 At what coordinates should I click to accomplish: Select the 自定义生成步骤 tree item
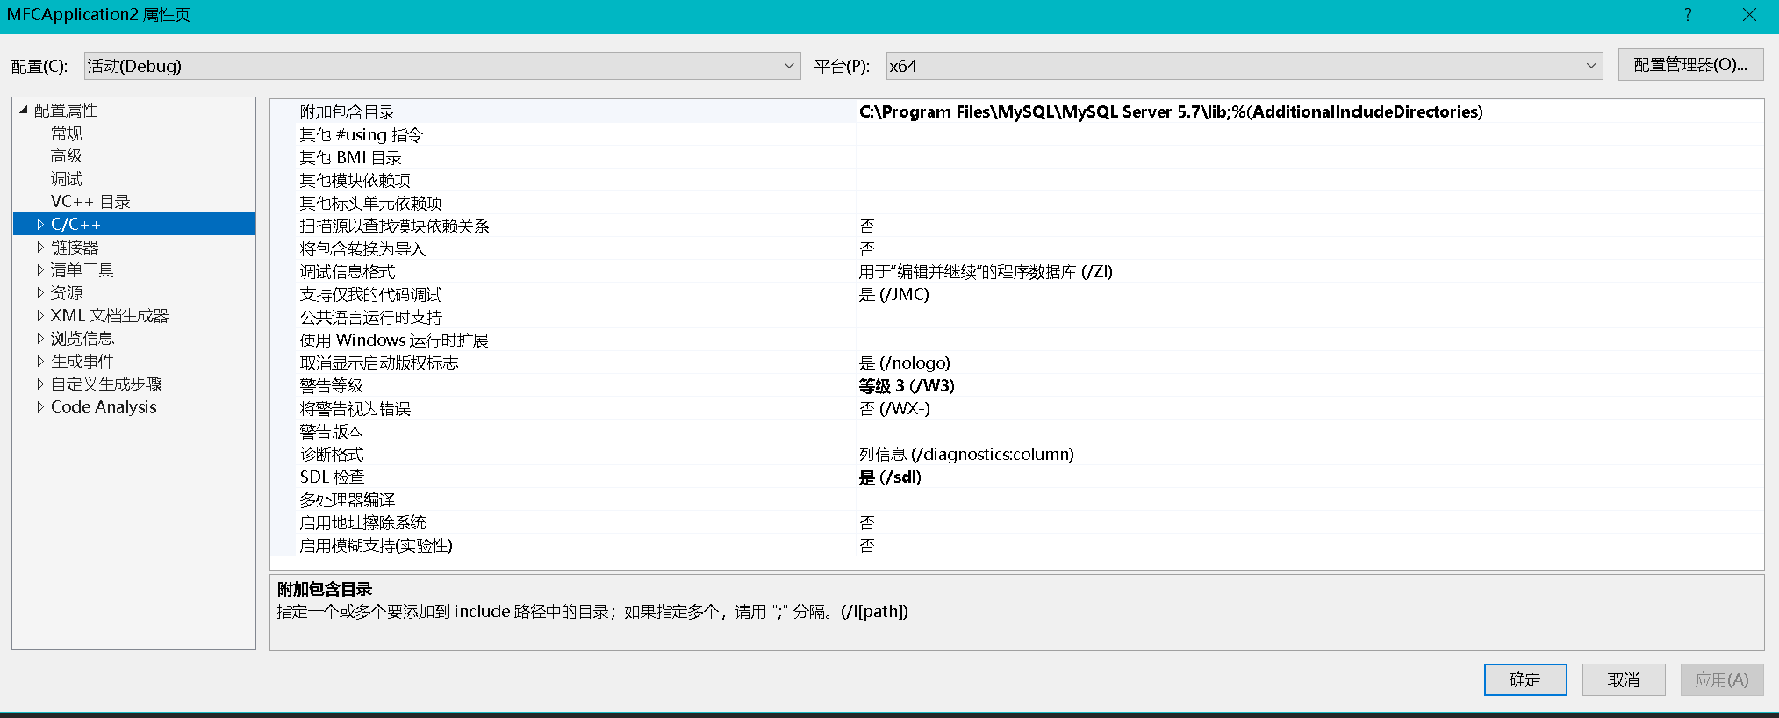pos(106,384)
